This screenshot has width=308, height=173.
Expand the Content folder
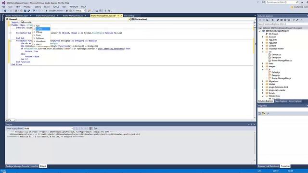(x=263, y=46)
